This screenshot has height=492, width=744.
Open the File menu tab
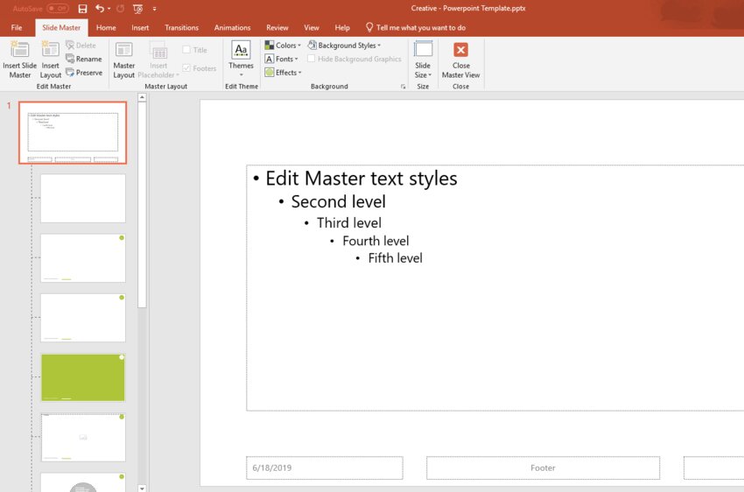[17, 28]
